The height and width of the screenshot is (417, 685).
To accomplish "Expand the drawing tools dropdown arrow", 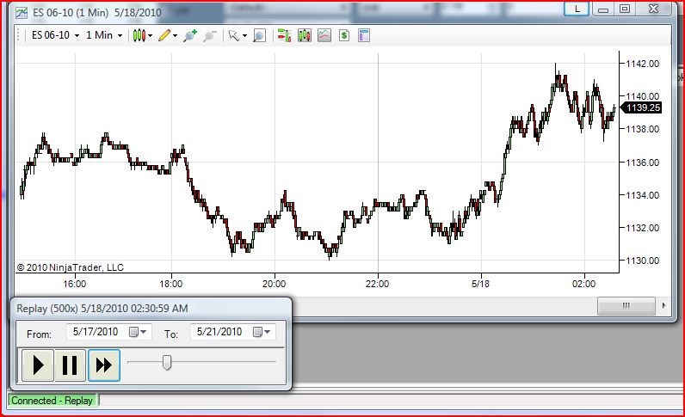I will [176, 36].
